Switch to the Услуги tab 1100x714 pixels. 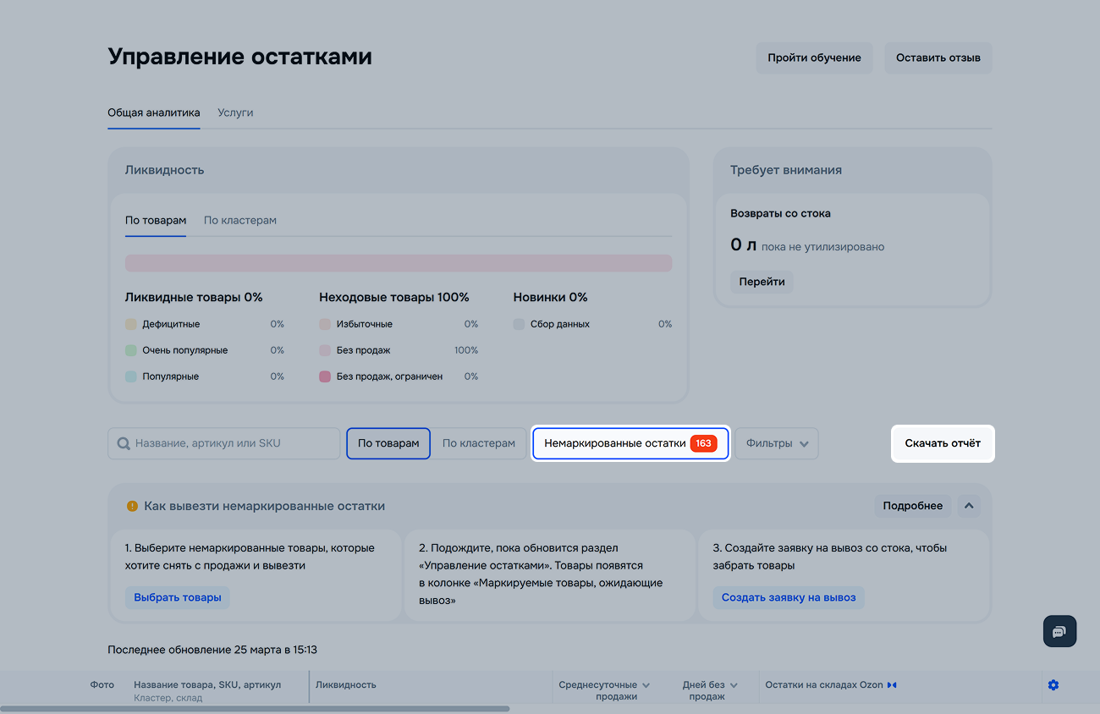(235, 113)
